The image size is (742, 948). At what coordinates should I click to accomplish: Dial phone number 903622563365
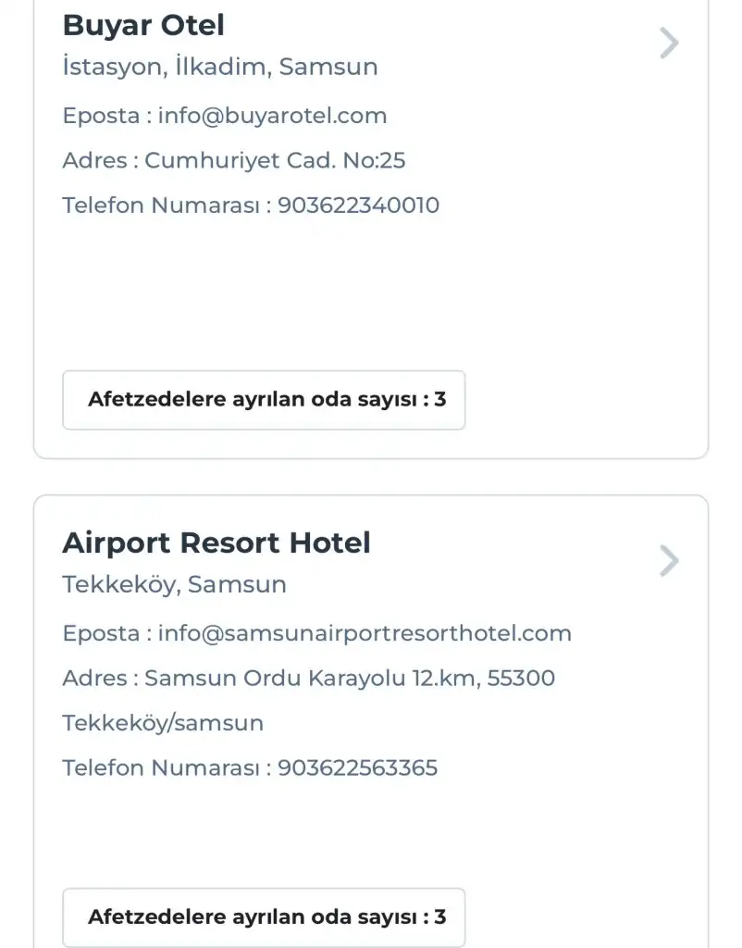click(358, 767)
